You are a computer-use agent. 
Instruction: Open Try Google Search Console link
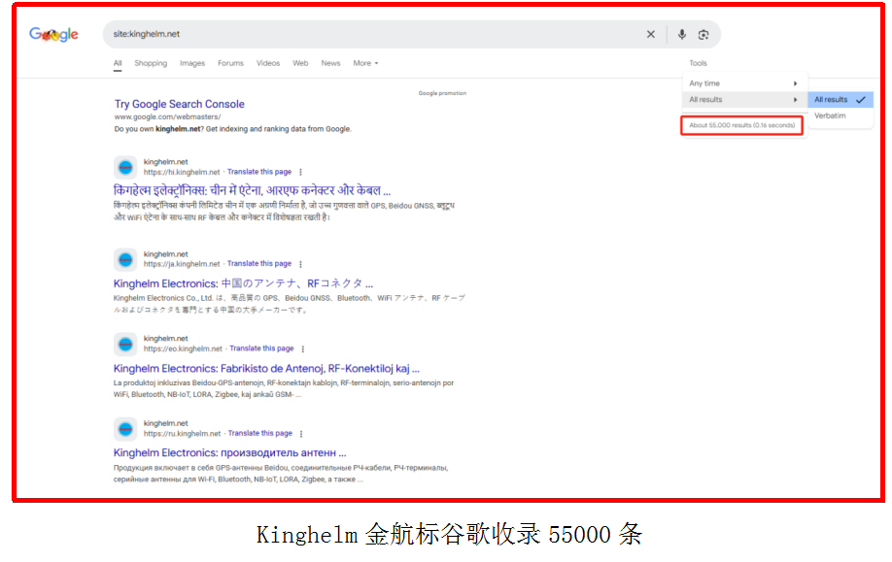[179, 104]
